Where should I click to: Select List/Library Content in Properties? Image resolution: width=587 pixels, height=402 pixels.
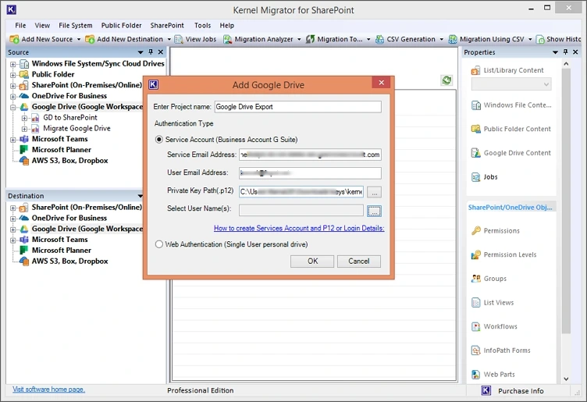click(x=507, y=70)
